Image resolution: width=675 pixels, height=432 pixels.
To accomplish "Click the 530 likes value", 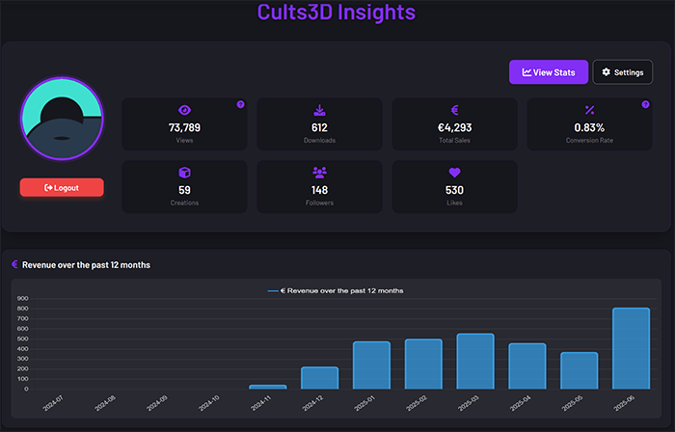I will click(x=454, y=190).
